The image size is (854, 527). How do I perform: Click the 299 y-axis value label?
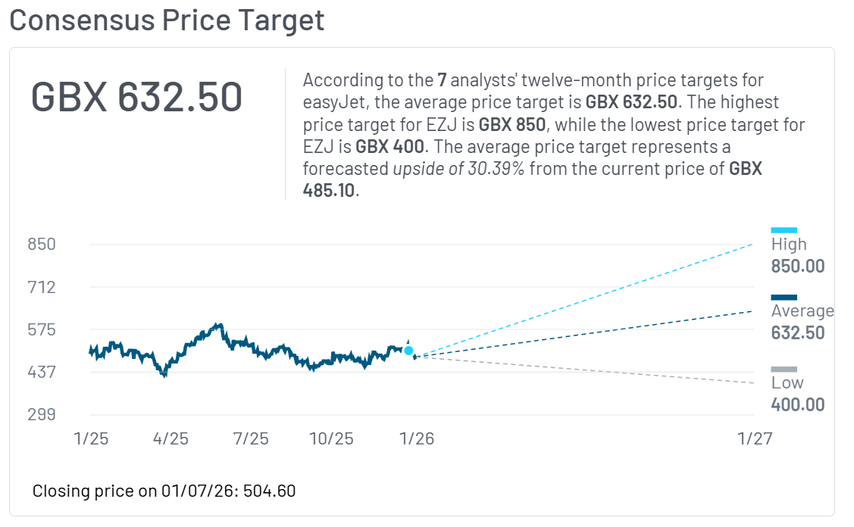point(42,415)
